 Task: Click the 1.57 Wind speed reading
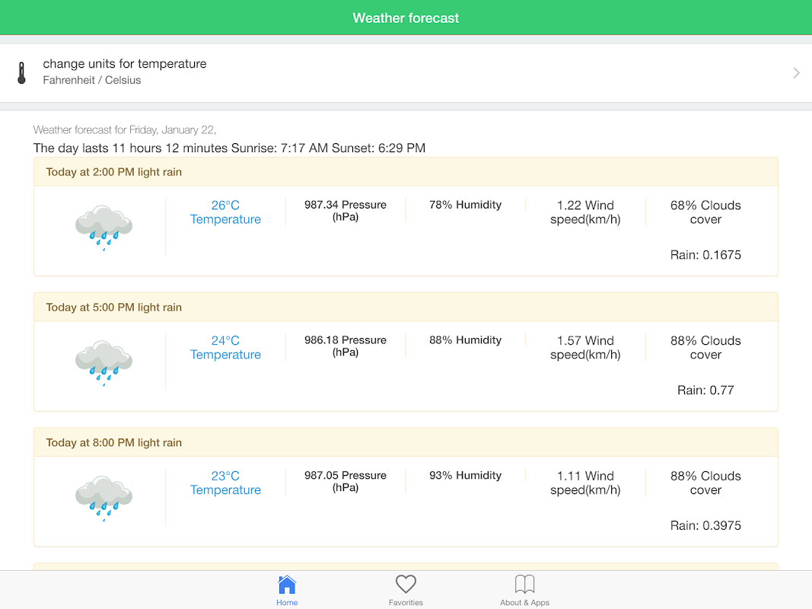click(x=585, y=348)
